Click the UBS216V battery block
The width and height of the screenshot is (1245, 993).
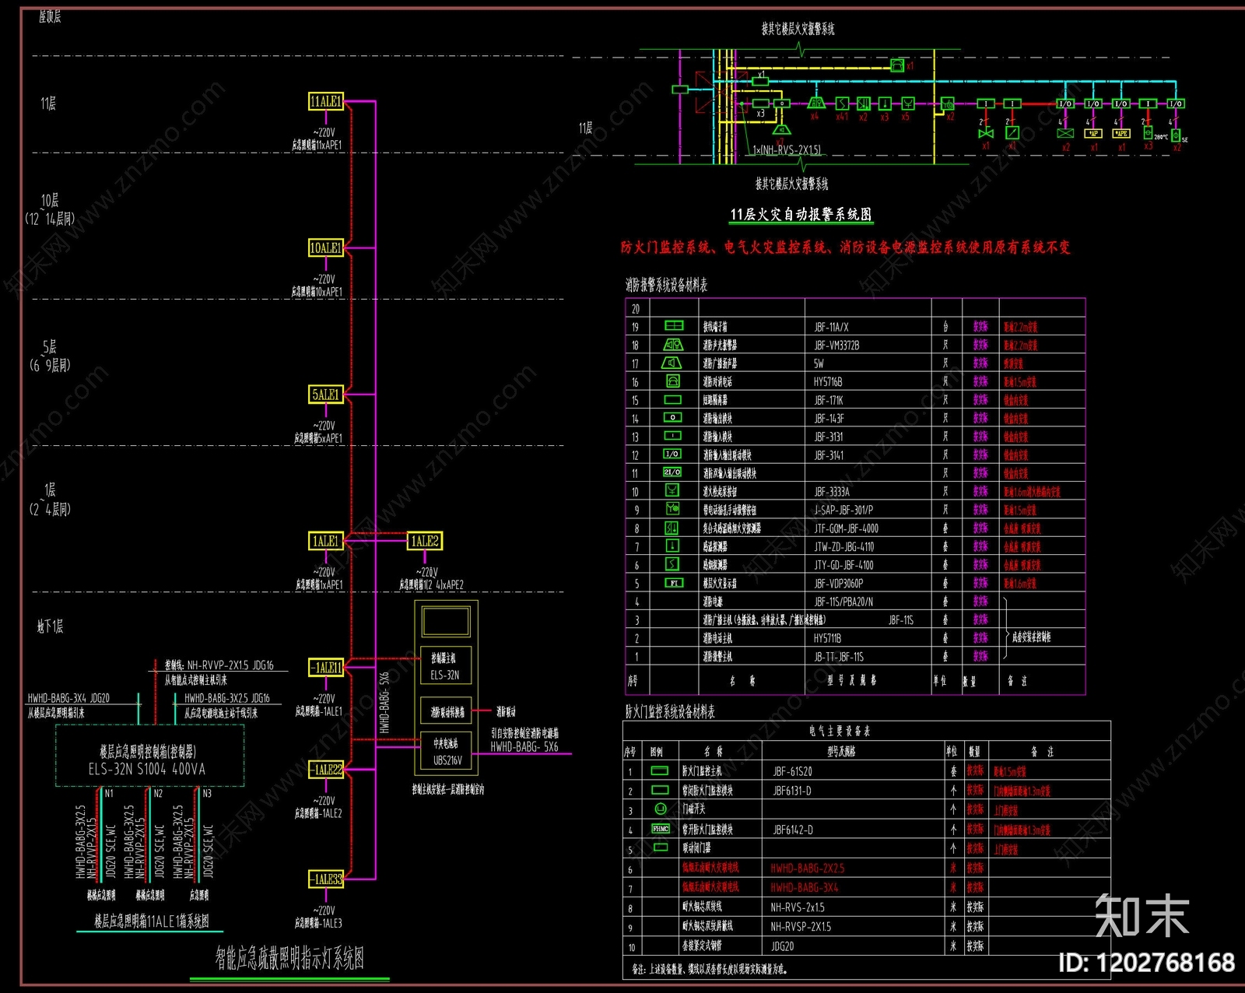(446, 752)
